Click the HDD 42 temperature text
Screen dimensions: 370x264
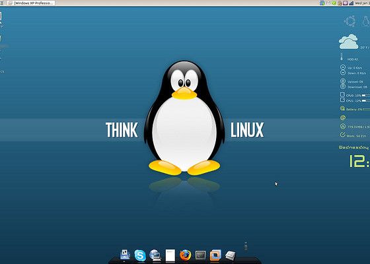coord(353,59)
